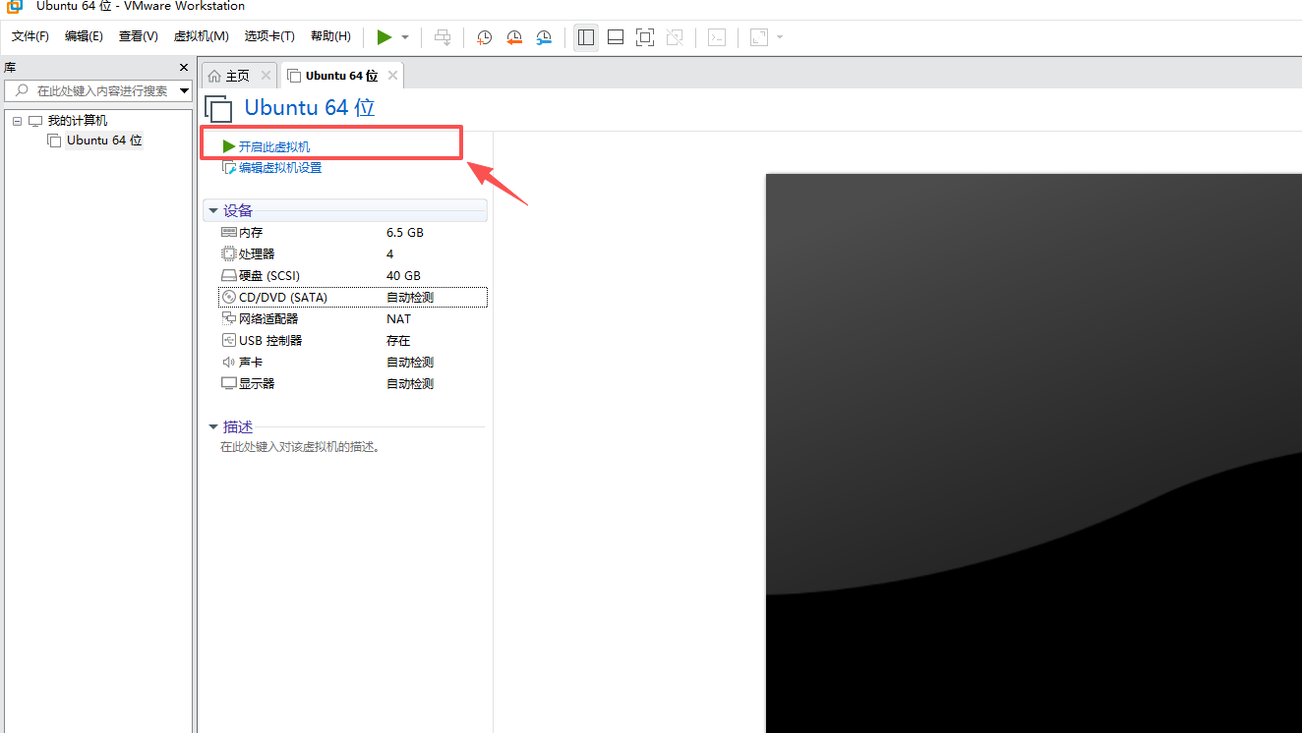Click the console view toolbar icon
Image resolution: width=1302 pixels, height=733 pixels.
click(718, 37)
